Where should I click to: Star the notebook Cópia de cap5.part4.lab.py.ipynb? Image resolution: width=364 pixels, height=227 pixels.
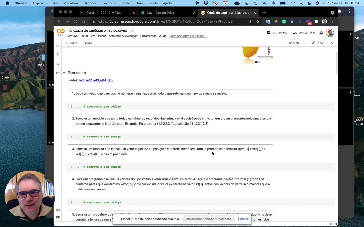[x=133, y=30]
